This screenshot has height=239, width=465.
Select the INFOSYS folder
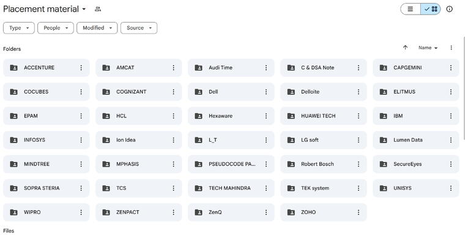coord(46,140)
